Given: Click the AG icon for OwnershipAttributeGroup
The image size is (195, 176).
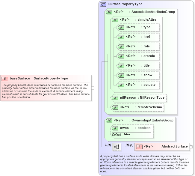Looking at the screenshot, I should pyautogui.click(x=109, y=121).
